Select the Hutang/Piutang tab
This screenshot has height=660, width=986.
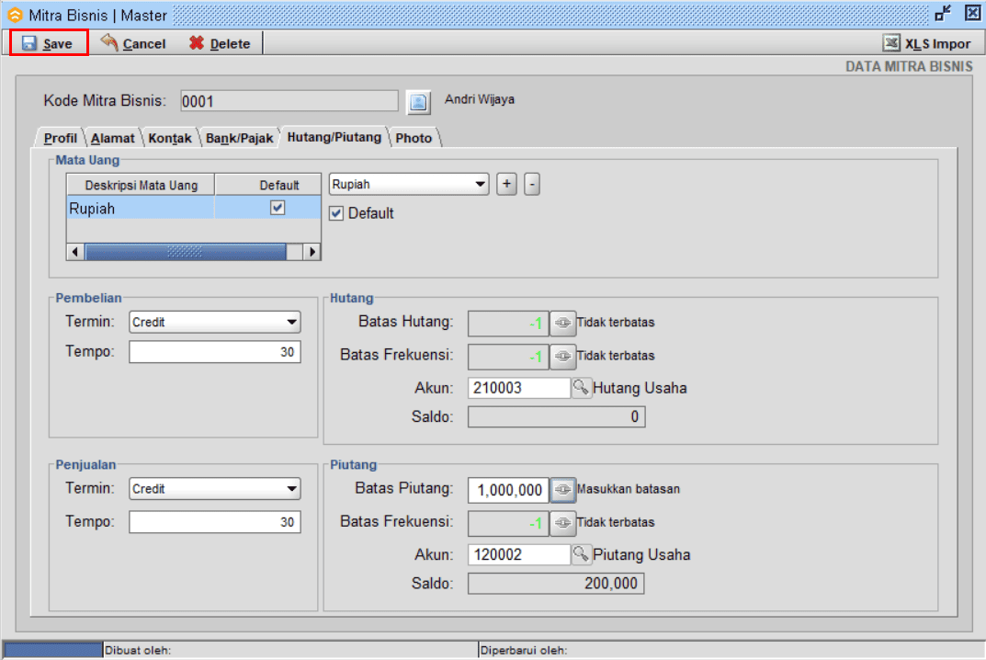[334, 137]
